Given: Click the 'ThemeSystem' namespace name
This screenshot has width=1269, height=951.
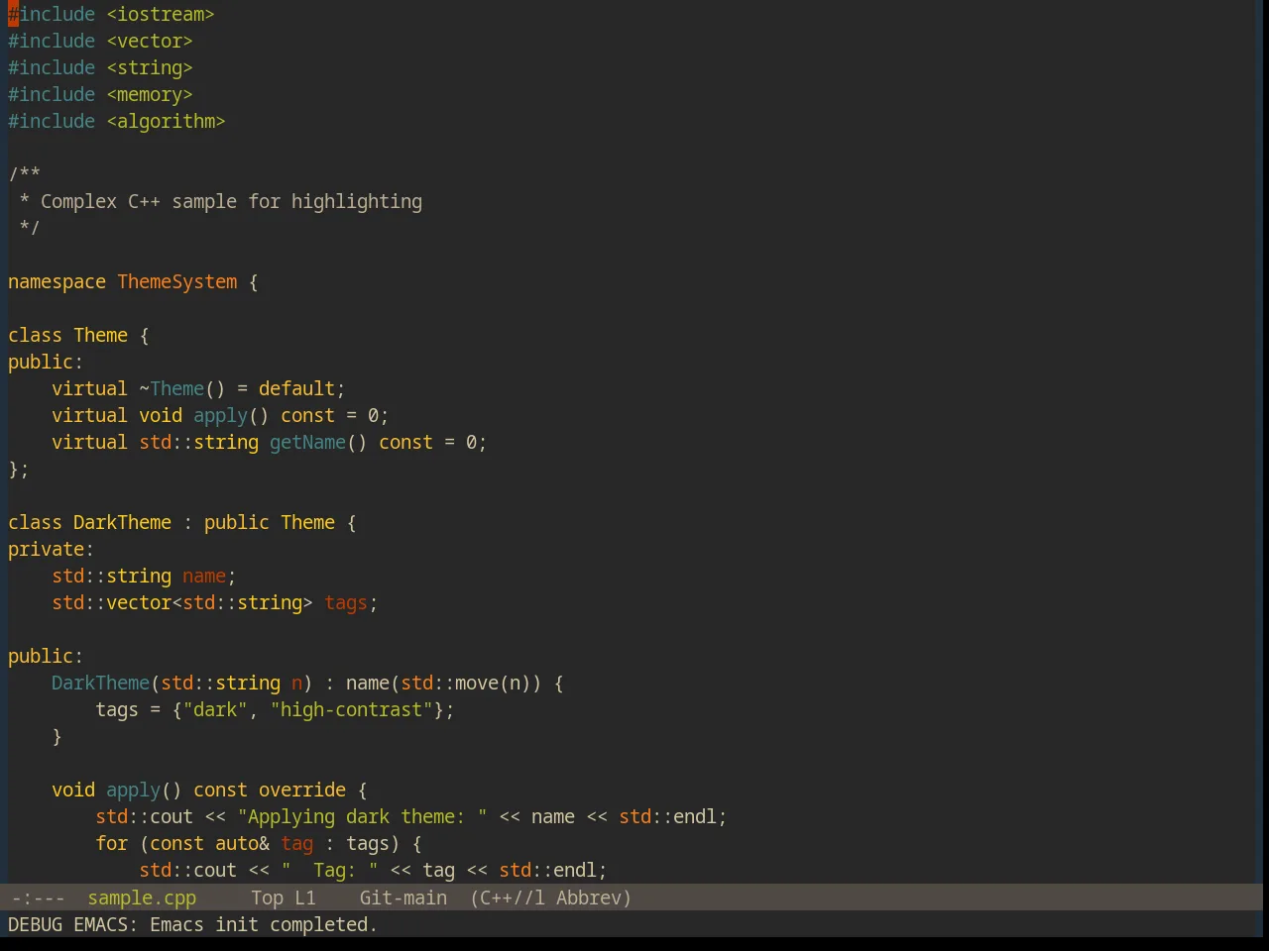Looking at the screenshot, I should pos(177,282).
